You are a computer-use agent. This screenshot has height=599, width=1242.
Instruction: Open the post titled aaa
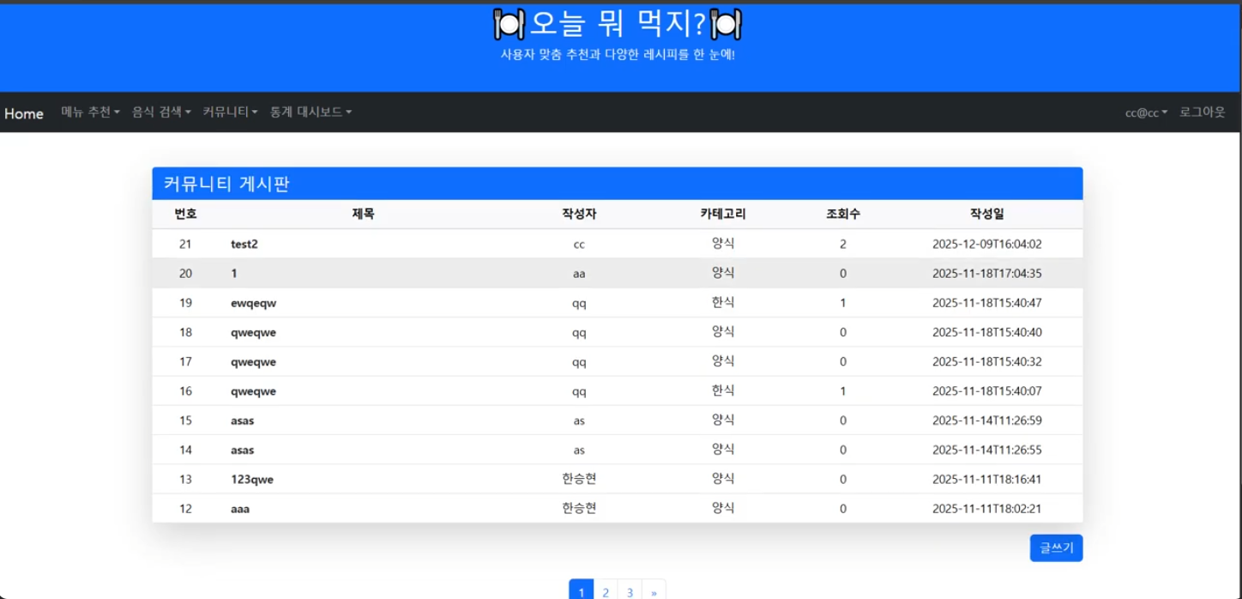240,509
